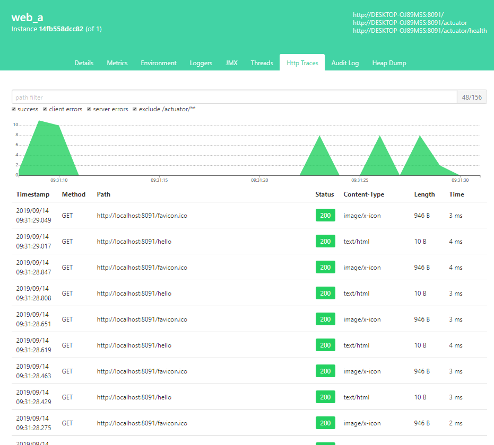Click 200 status badge of 09:31:29.017 row
This screenshot has height=445, width=494.
click(325, 241)
